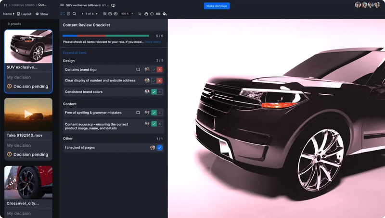Click red fail X for Clear display item

(x=160, y=80)
